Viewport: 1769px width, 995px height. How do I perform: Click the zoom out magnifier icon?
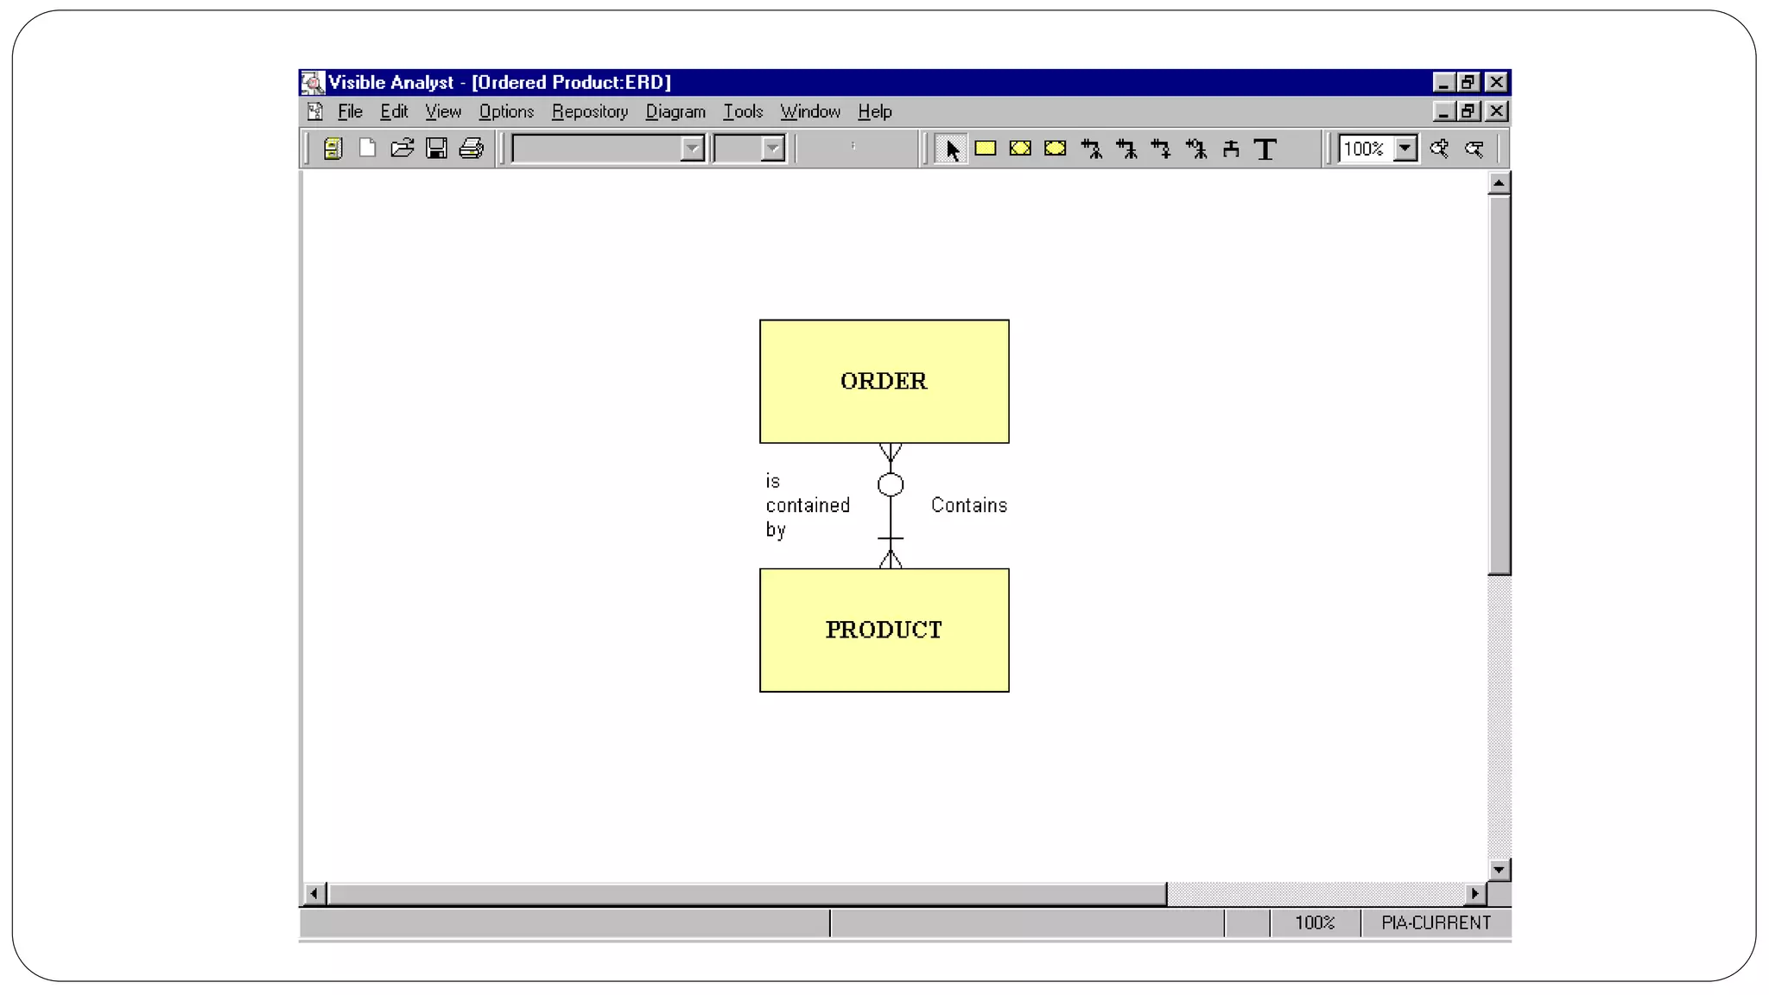pos(1474,149)
